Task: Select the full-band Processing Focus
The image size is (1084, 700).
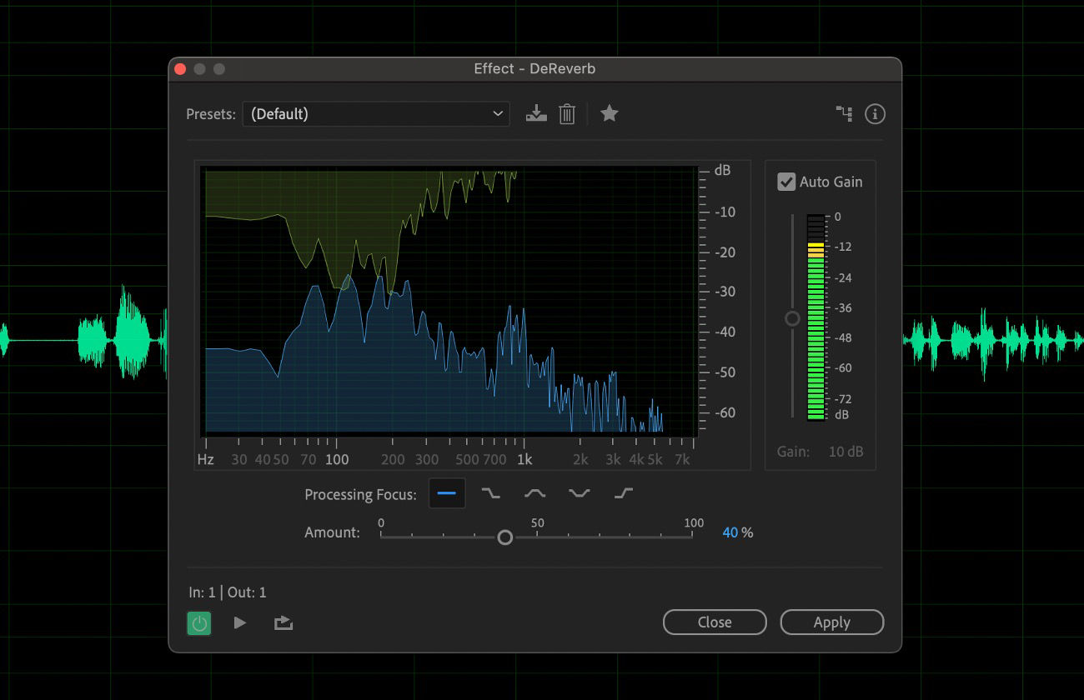Action: [447, 493]
